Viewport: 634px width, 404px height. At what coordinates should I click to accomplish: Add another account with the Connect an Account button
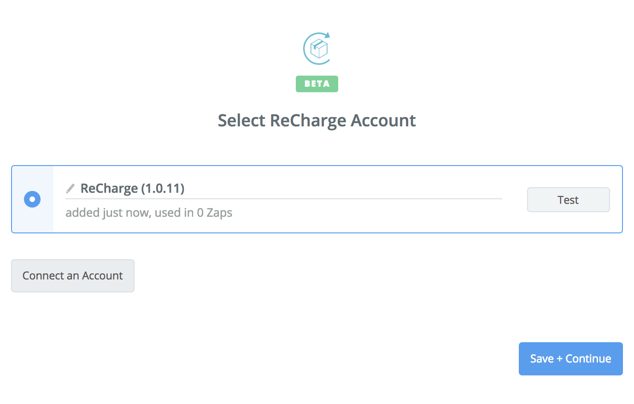(73, 276)
